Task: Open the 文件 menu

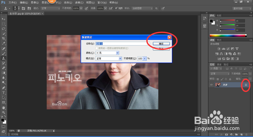Action: (13, 3)
